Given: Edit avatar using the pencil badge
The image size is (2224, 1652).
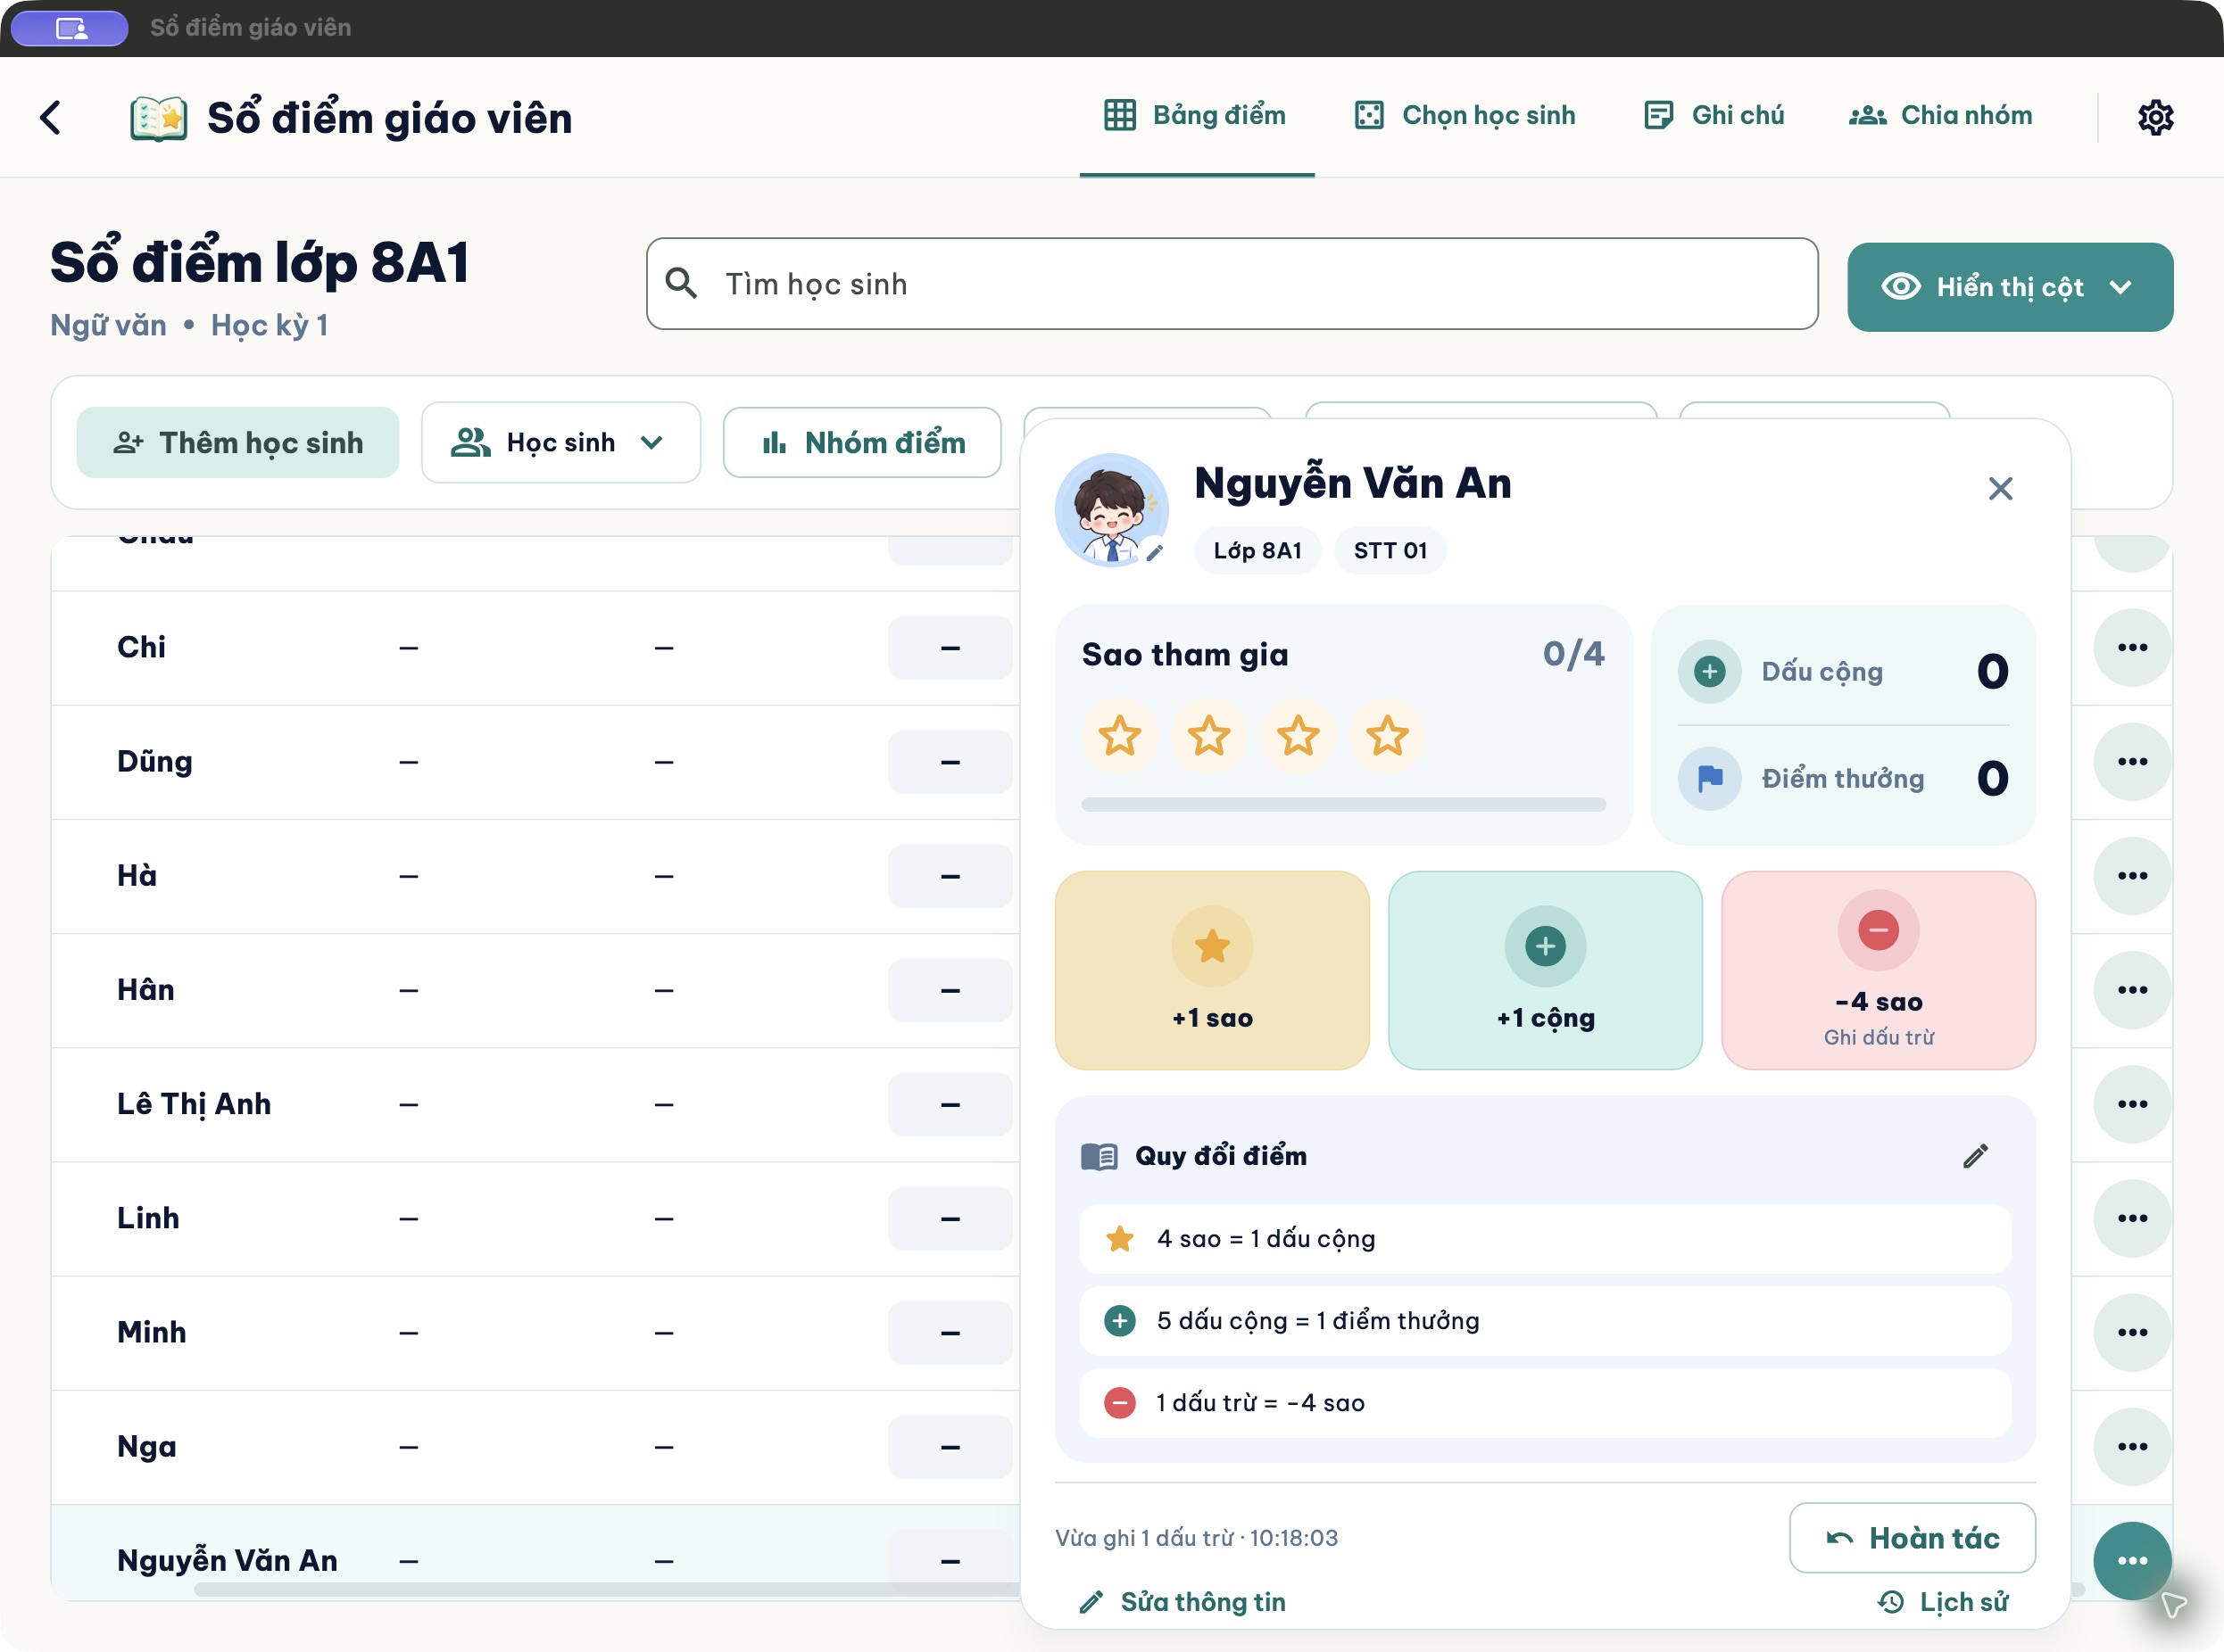Looking at the screenshot, I should (1155, 553).
